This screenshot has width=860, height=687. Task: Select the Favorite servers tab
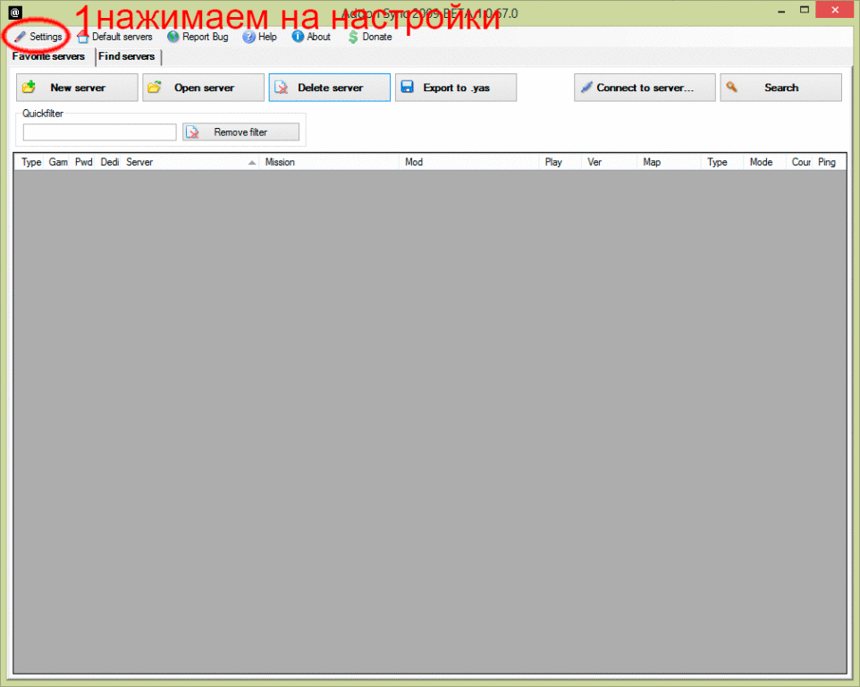(x=49, y=56)
